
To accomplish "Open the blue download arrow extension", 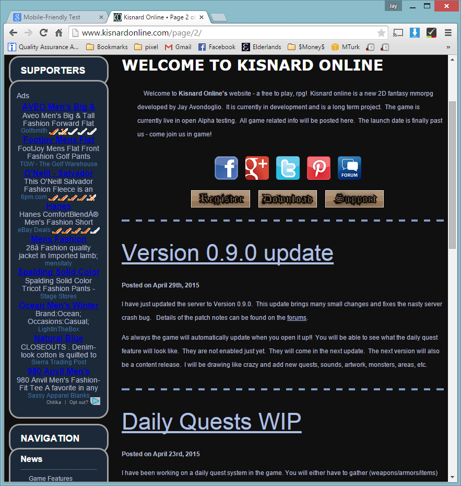I will (x=415, y=32).
